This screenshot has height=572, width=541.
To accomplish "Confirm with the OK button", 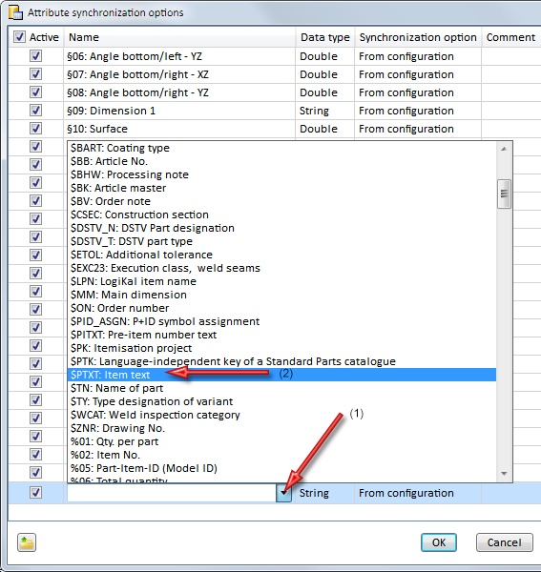I will 439,542.
